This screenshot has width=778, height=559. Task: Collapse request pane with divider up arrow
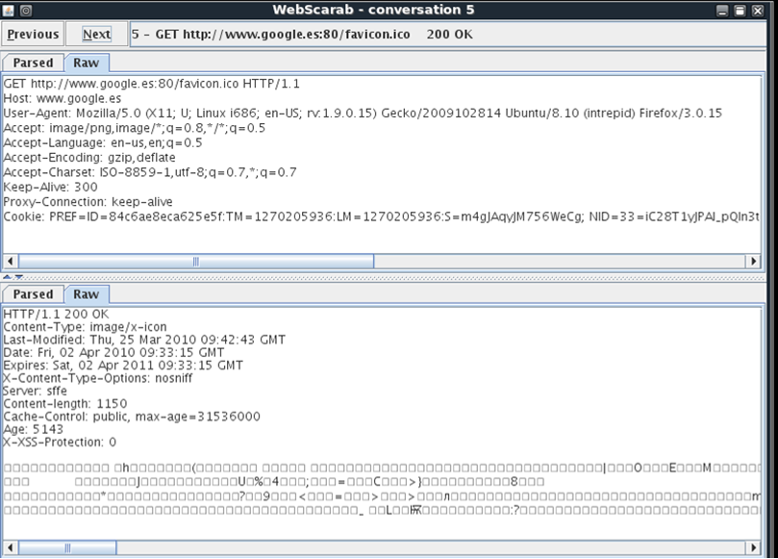tap(7, 277)
